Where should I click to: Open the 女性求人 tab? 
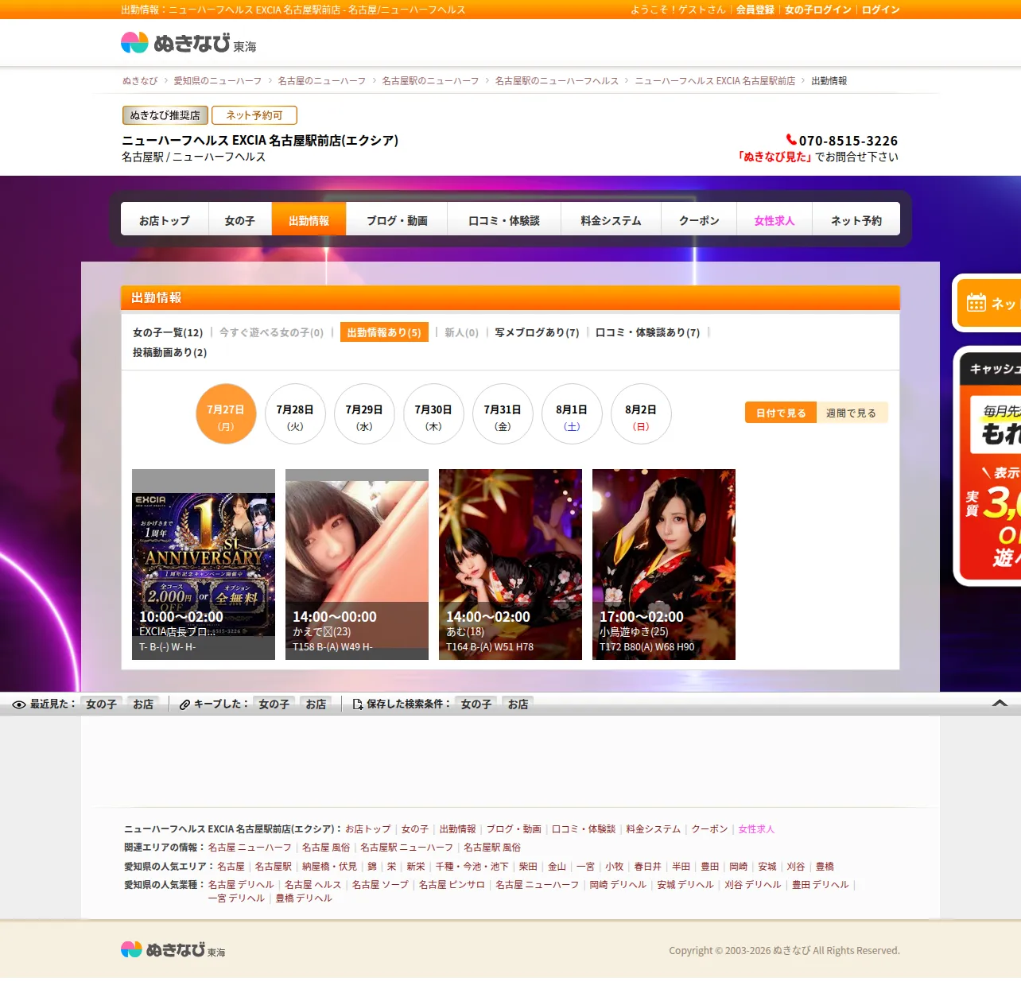pyautogui.click(x=774, y=219)
